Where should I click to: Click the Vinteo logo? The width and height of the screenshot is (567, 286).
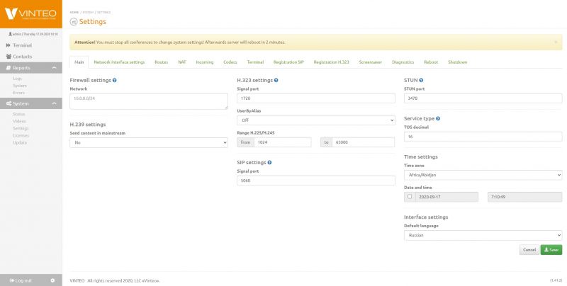[30, 13]
